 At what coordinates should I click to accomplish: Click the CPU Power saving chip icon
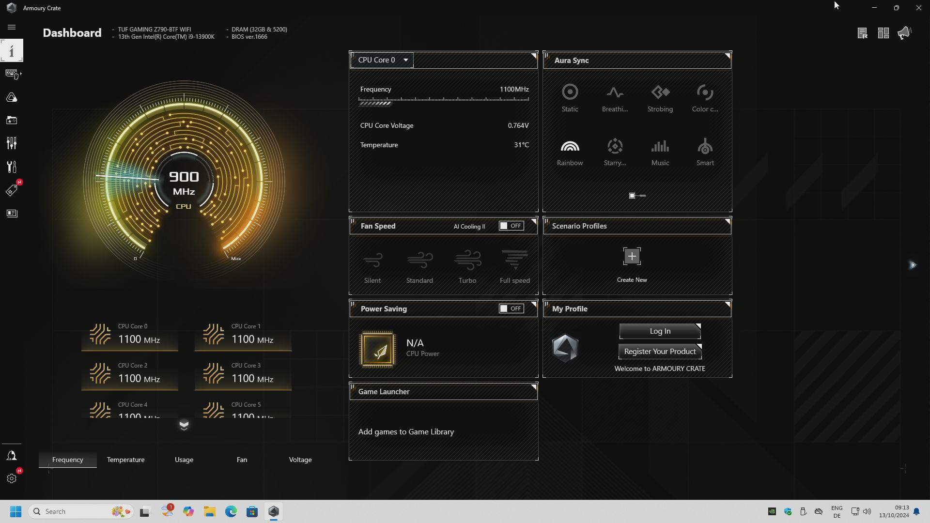[x=378, y=349]
